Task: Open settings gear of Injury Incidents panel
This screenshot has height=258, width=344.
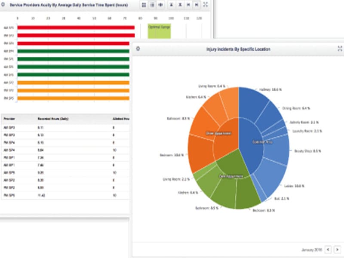Action: pyautogui.click(x=138, y=49)
